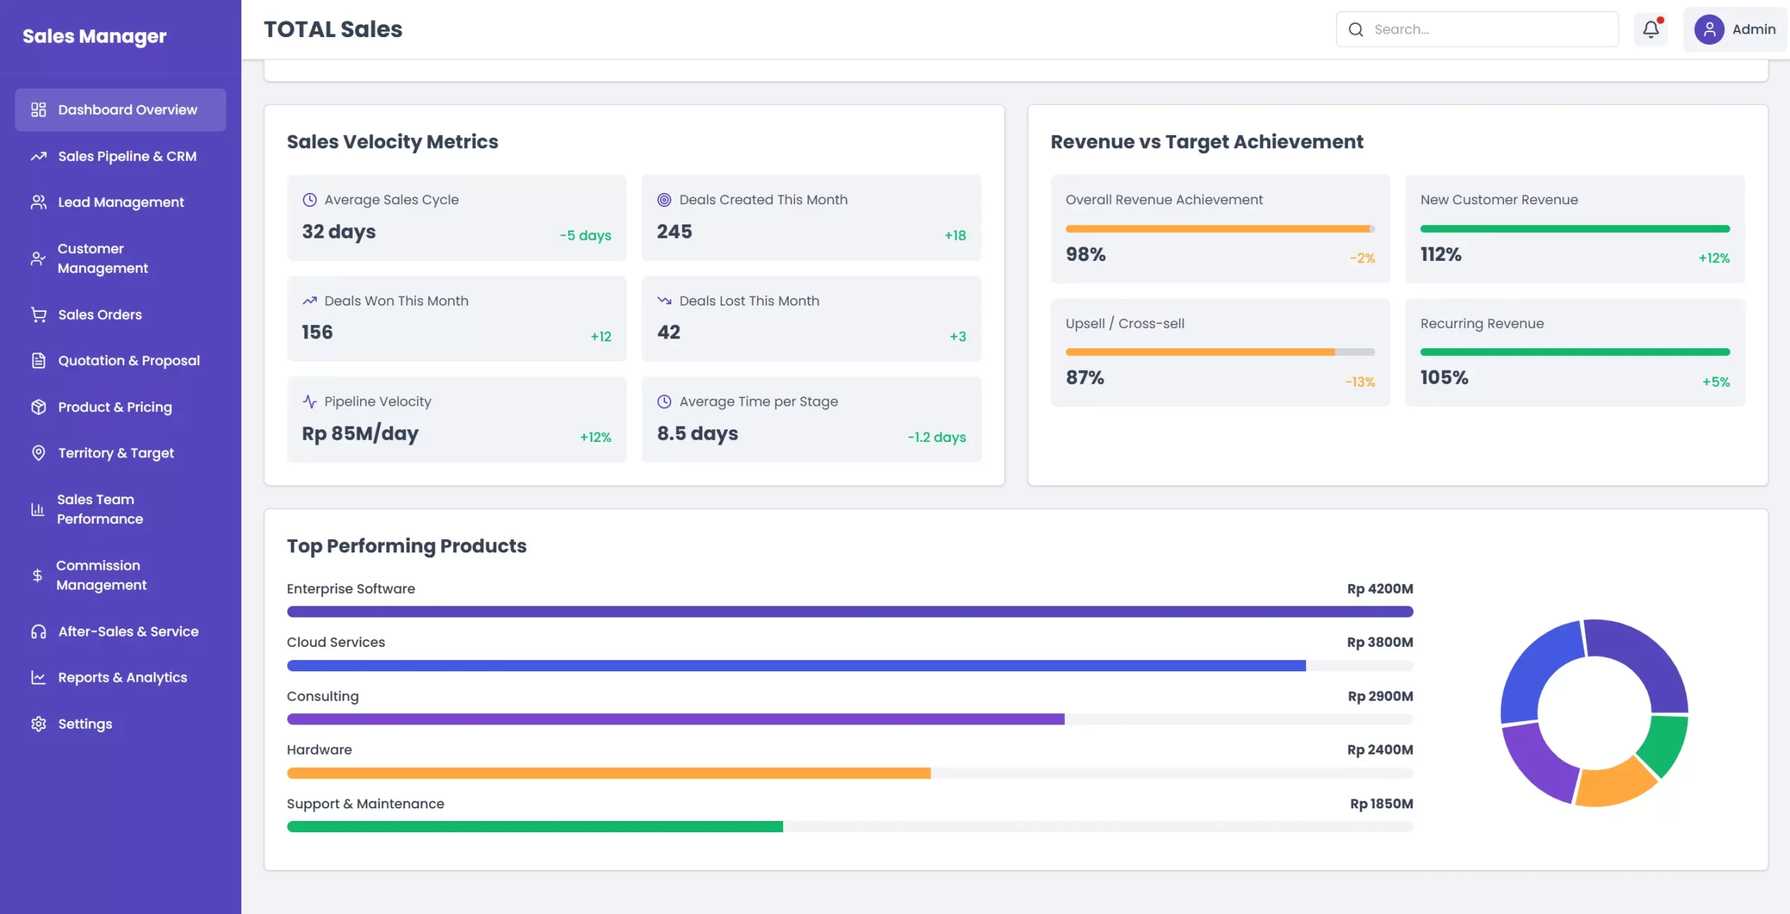
Task: Open the Dashboard Overview grid icon
Action: tap(38, 109)
